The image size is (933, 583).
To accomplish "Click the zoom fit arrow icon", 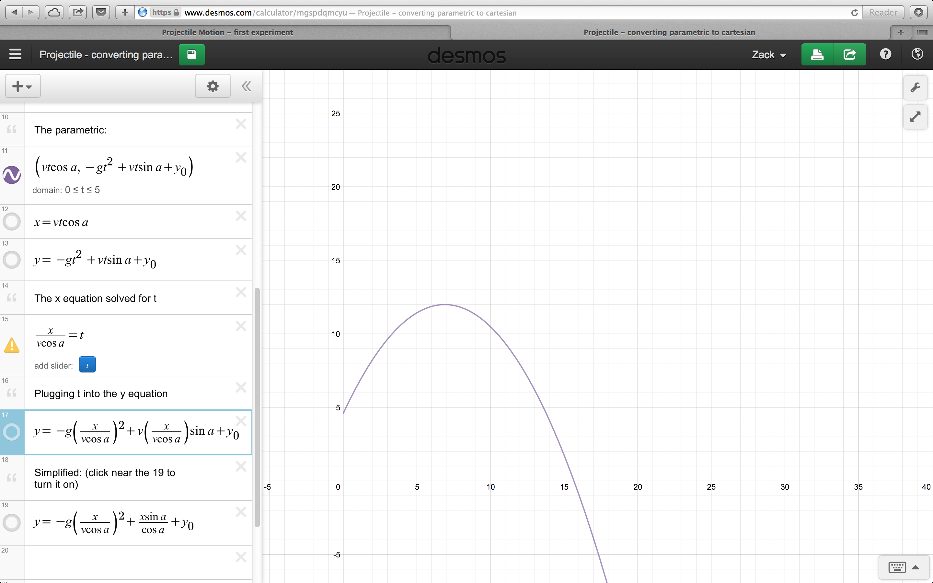I will 915,117.
